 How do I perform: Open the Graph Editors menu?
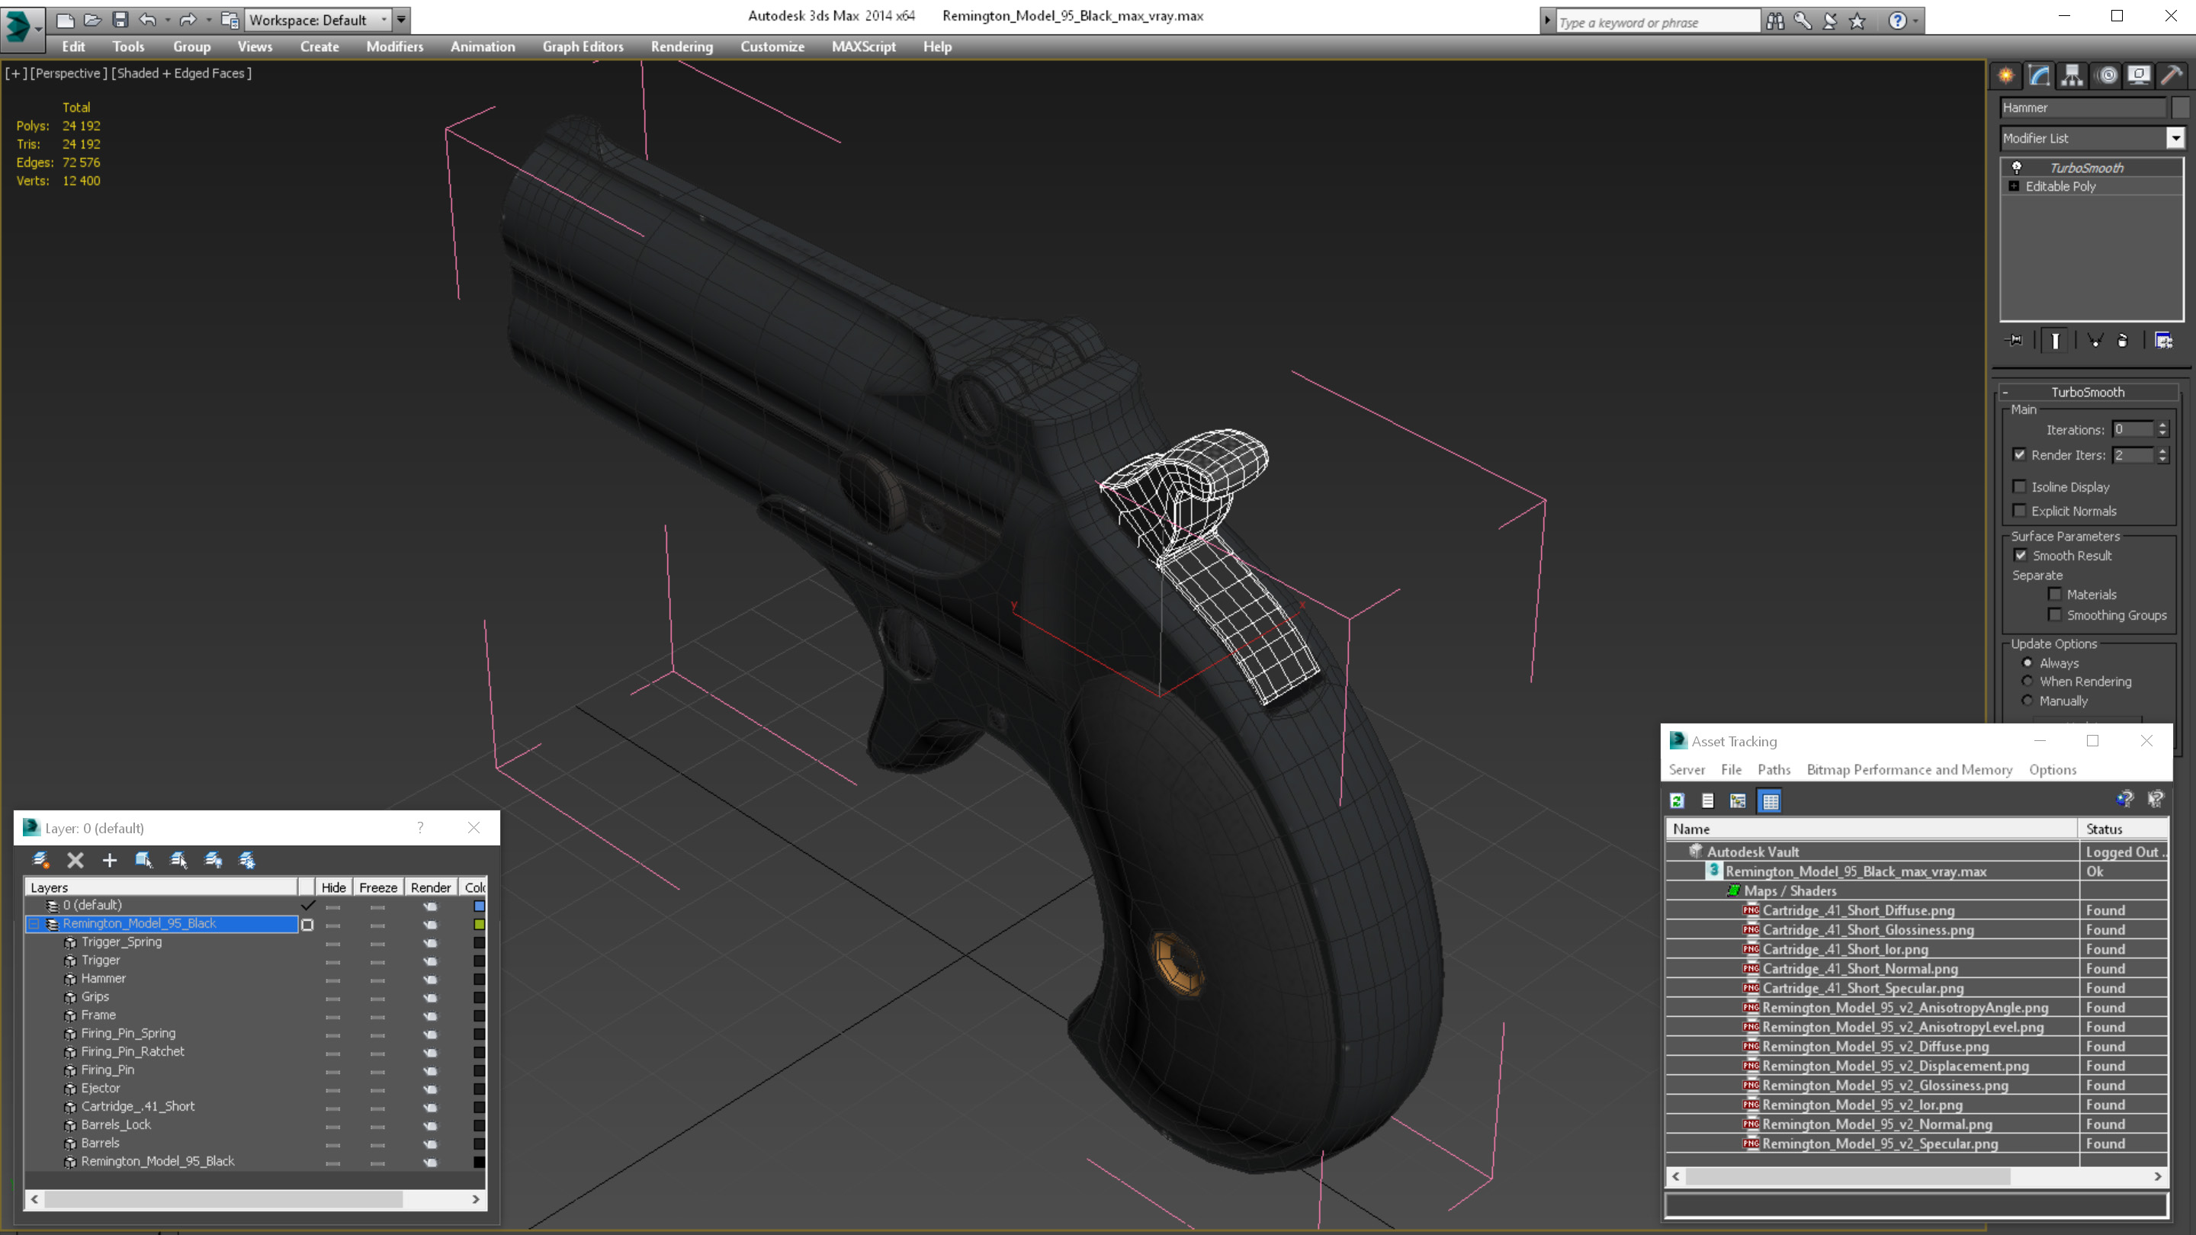(x=583, y=47)
